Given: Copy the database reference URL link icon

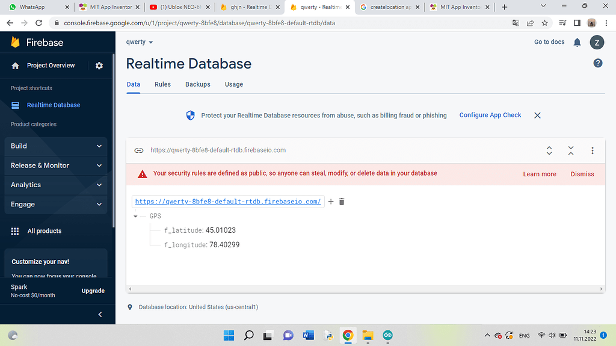Looking at the screenshot, I should pyautogui.click(x=138, y=150).
